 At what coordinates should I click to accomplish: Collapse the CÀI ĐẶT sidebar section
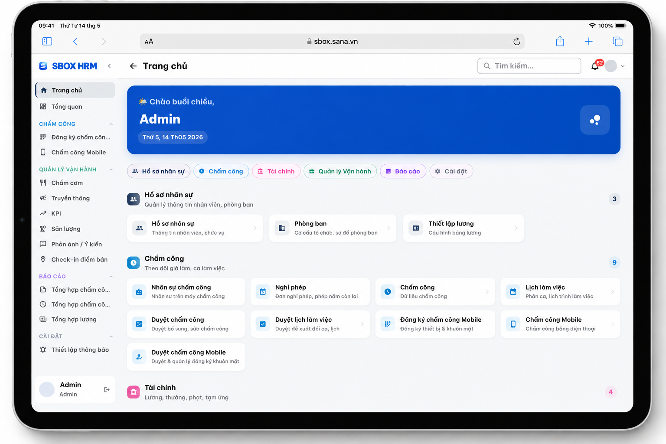111,336
